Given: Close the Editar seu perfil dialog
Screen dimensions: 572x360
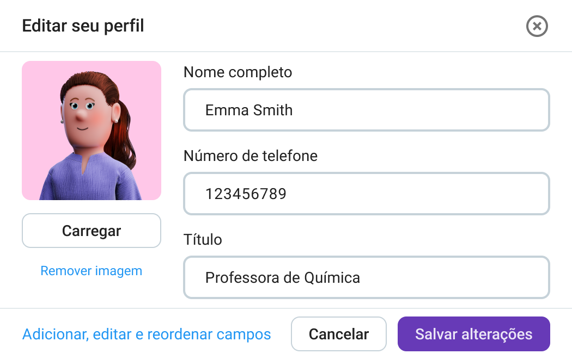Looking at the screenshot, I should 537,26.
